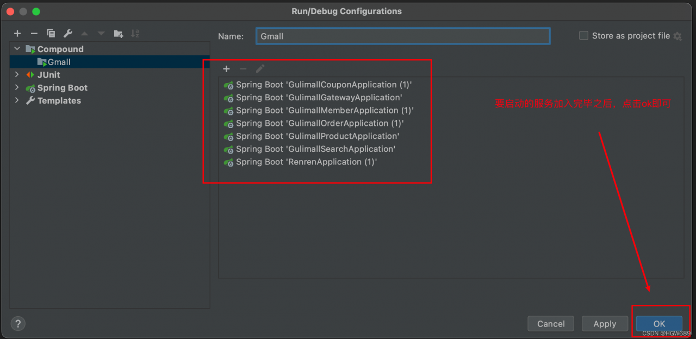Remove the selected configuration with the minus icon
Image resolution: width=696 pixels, height=339 pixels.
coord(34,34)
